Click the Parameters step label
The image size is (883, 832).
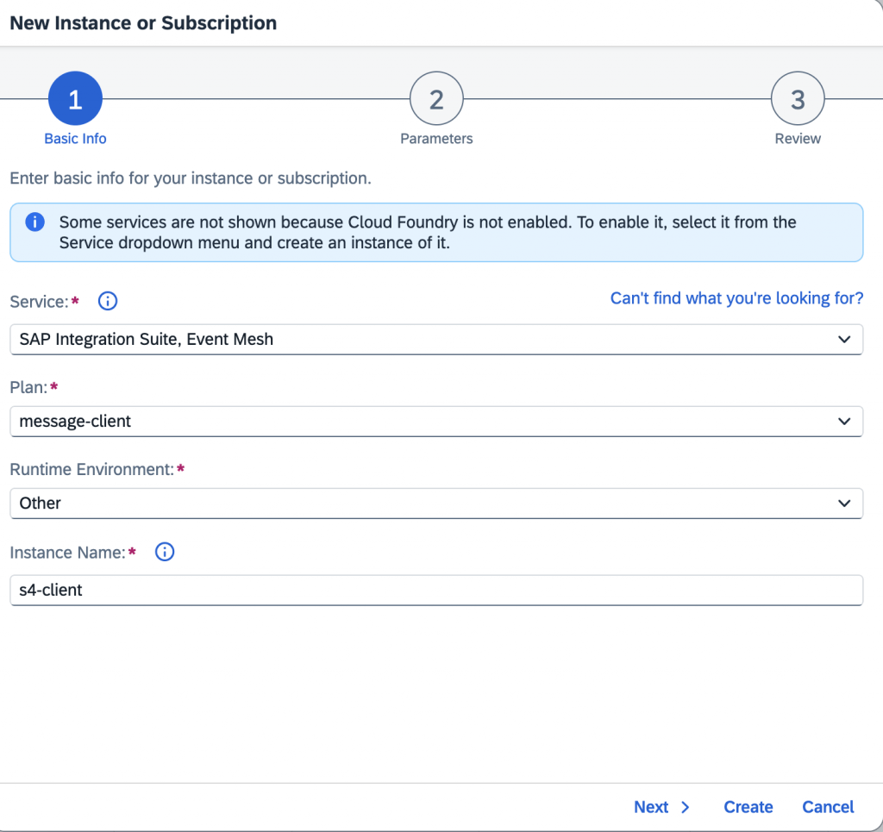coord(436,139)
